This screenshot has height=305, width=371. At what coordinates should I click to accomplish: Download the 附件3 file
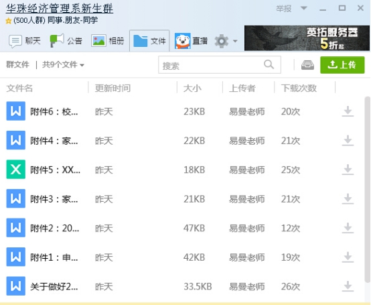pyautogui.click(x=348, y=198)
